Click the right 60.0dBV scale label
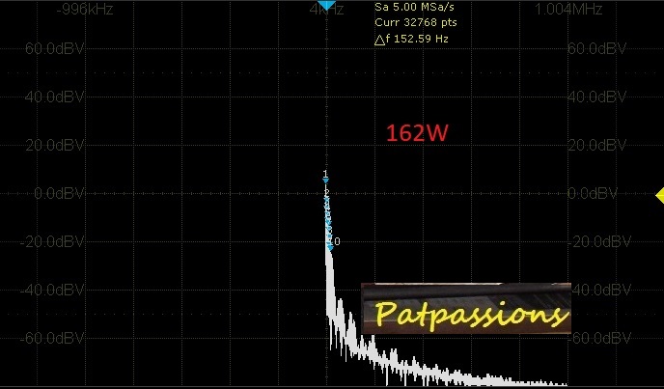 point(595,48)
